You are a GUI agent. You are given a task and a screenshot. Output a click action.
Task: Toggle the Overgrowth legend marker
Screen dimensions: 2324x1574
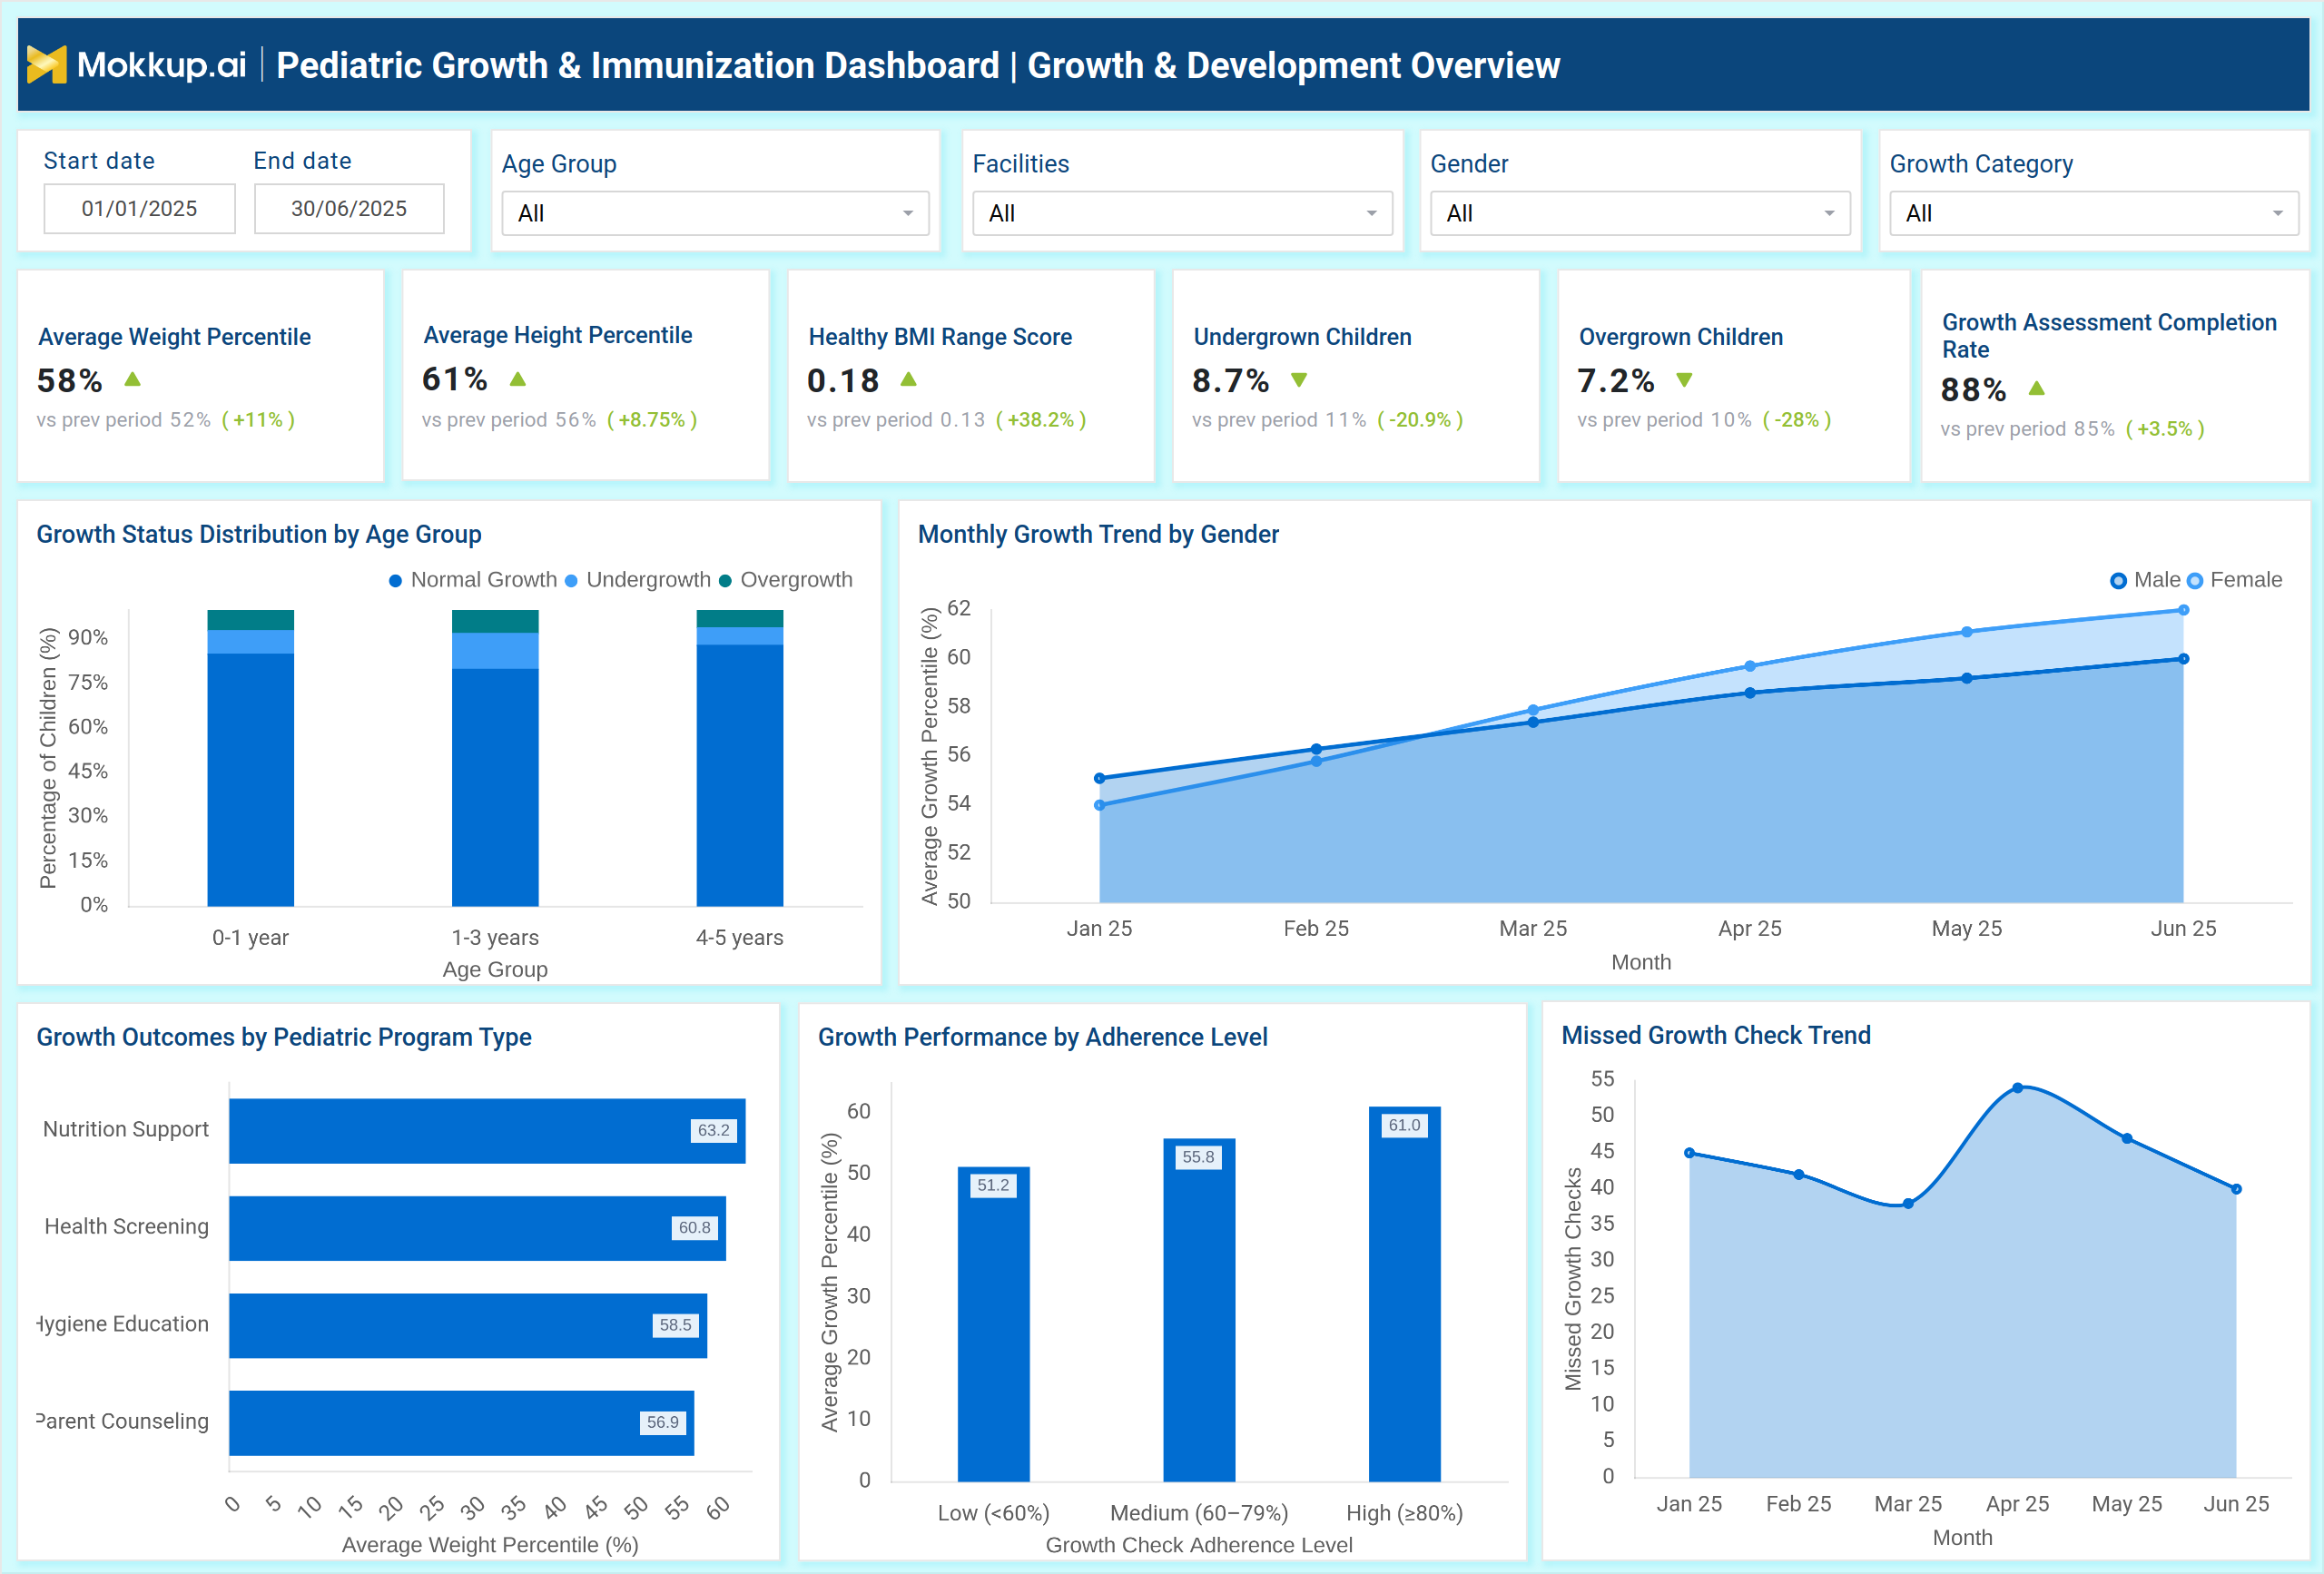pyautogui.click(x=725, y=581)
